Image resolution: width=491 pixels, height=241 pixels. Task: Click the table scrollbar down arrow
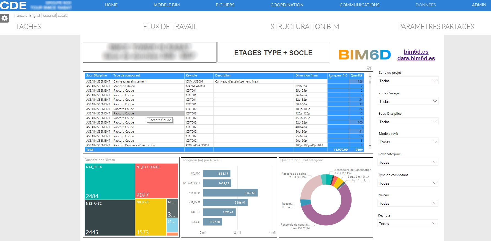point(370,146)
